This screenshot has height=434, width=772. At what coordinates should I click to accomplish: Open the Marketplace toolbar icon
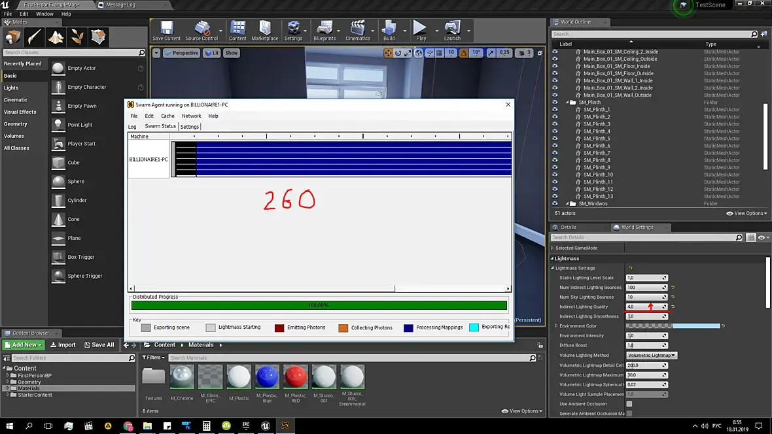click(x=265, y=31)
